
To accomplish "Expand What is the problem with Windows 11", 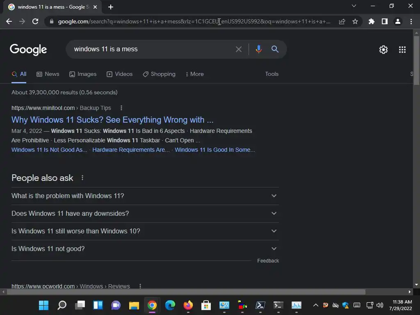I will click(145, 196).
